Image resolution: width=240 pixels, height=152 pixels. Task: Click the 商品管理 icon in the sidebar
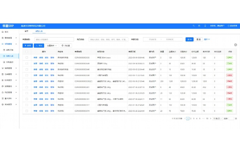[2, 93]
